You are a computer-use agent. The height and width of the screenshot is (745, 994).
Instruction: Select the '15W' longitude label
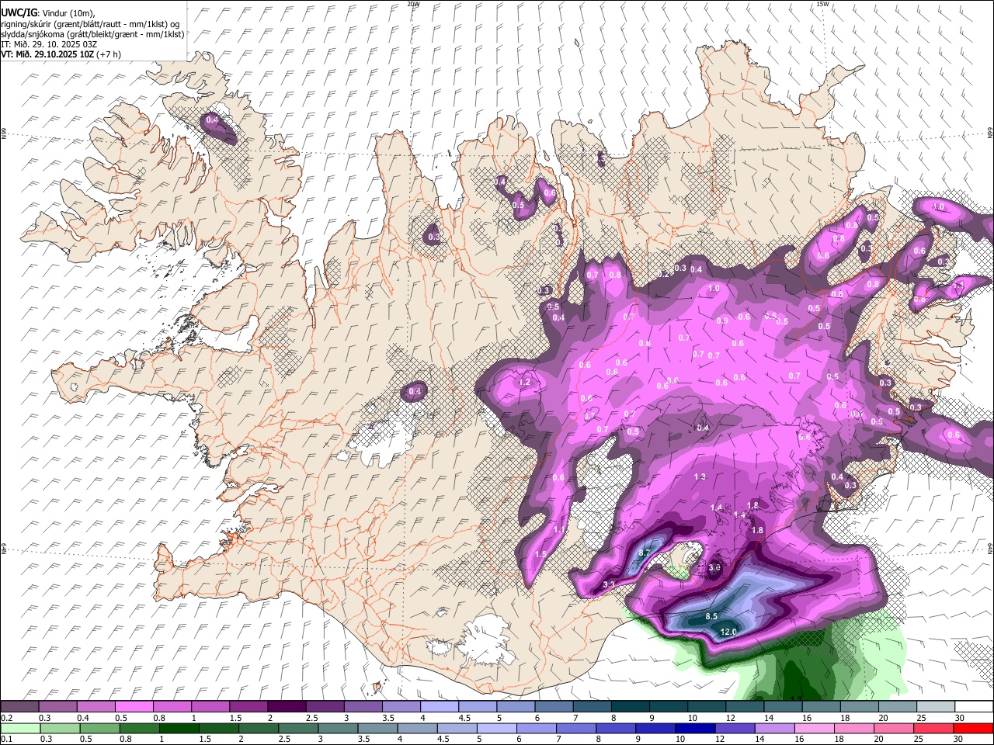pos(822,4)
